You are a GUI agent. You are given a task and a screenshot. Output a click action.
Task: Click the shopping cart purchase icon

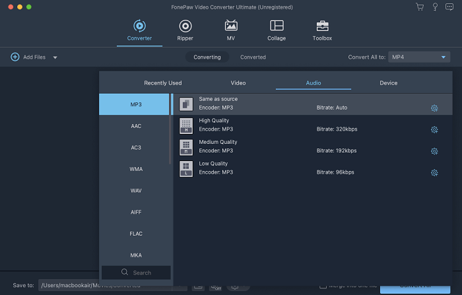click(420, 7)
